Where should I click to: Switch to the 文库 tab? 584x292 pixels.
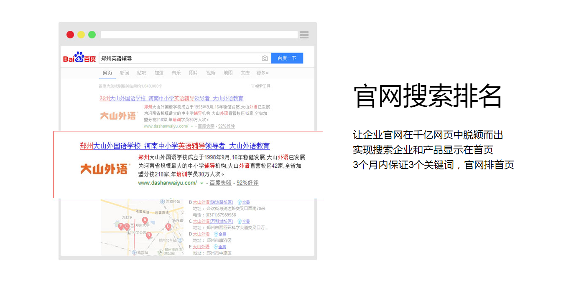(245, 73)
